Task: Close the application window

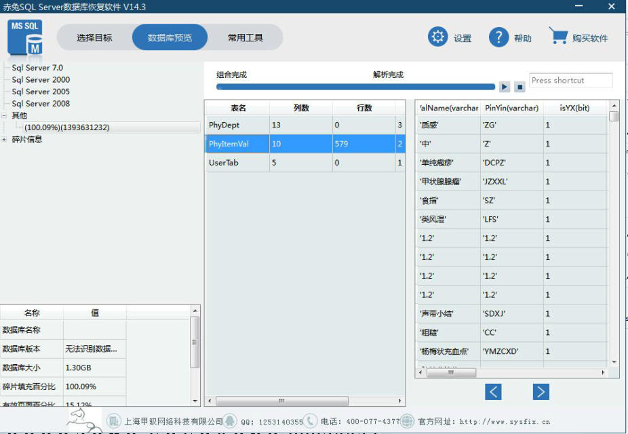Action: [x=612, y=6]
